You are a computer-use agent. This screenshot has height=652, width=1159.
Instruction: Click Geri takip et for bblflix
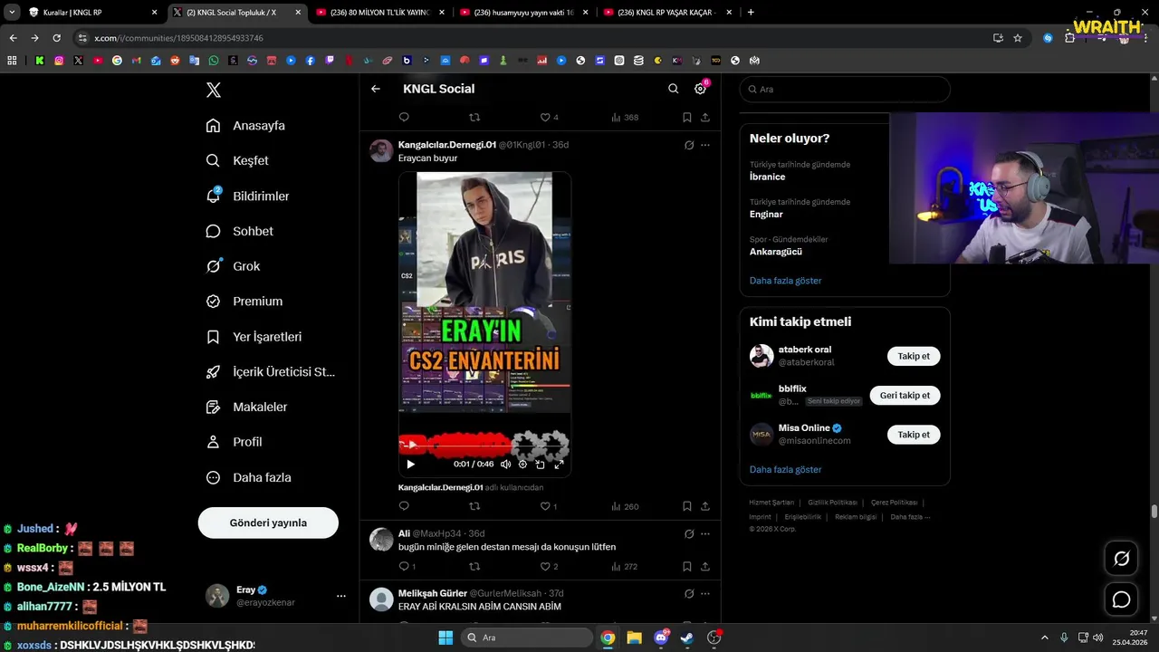point(905,396)
